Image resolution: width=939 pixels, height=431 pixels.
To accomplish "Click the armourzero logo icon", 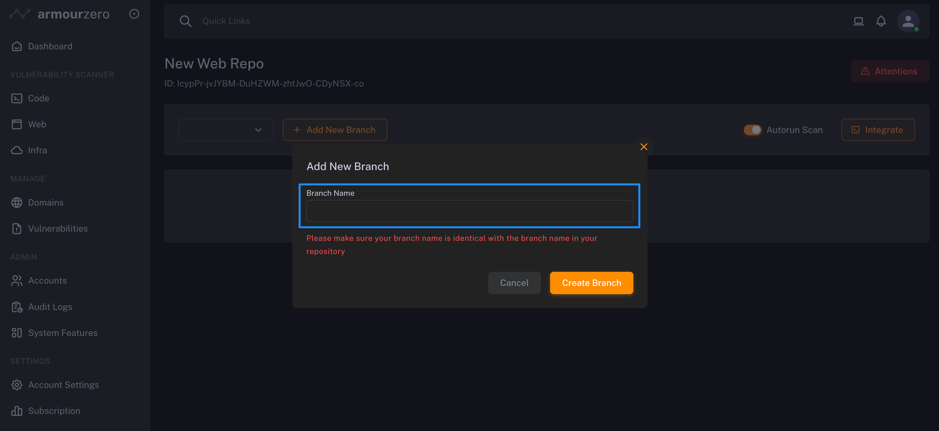I will 20,14.
